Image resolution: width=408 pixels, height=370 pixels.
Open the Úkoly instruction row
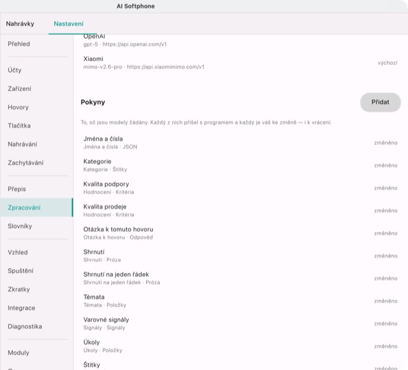tap(240, 346)
